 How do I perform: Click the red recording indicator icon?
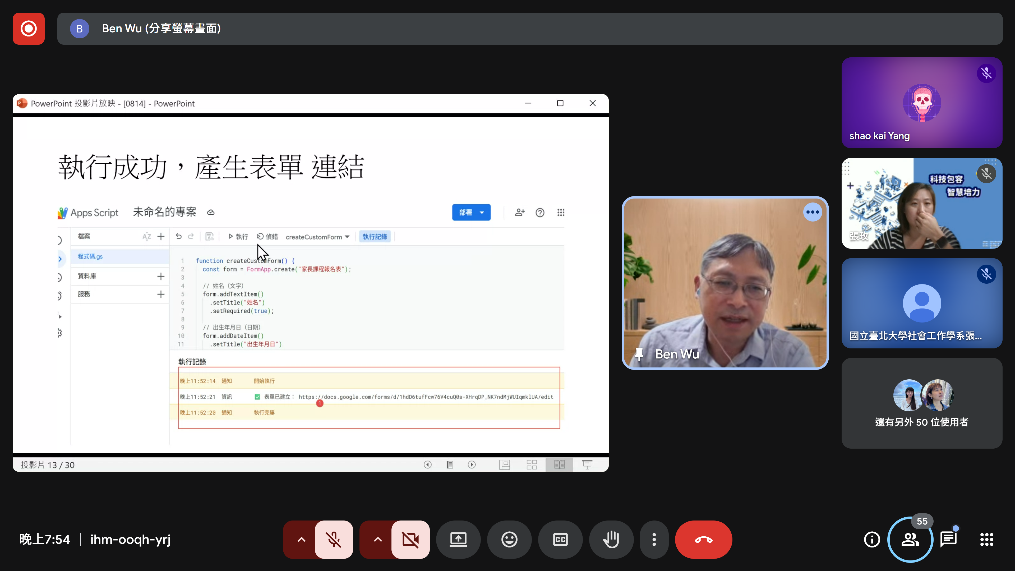[x=28, y=28]
